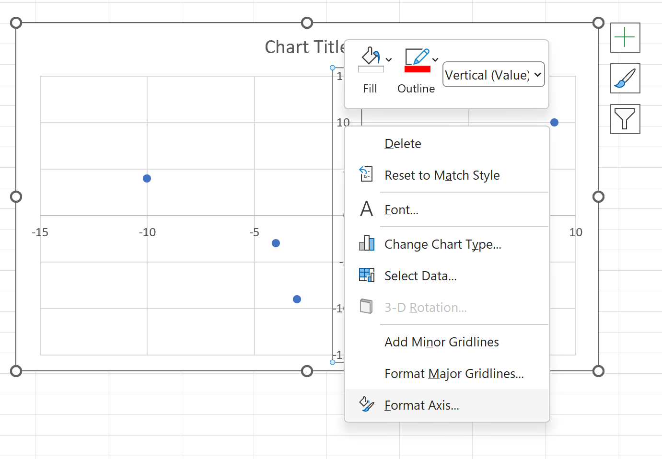Open the Font... dialog entry
The image size is (662, 459).
[x=401, y=210]
